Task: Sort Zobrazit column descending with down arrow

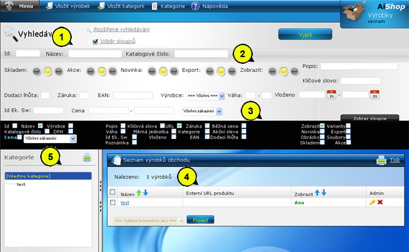Action: [324, 193]
